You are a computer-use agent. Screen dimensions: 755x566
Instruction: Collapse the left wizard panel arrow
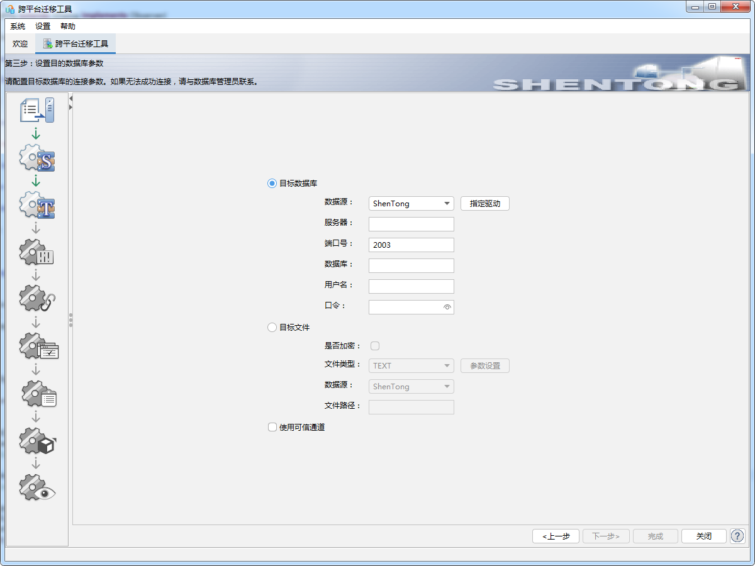tap(71, 99)
